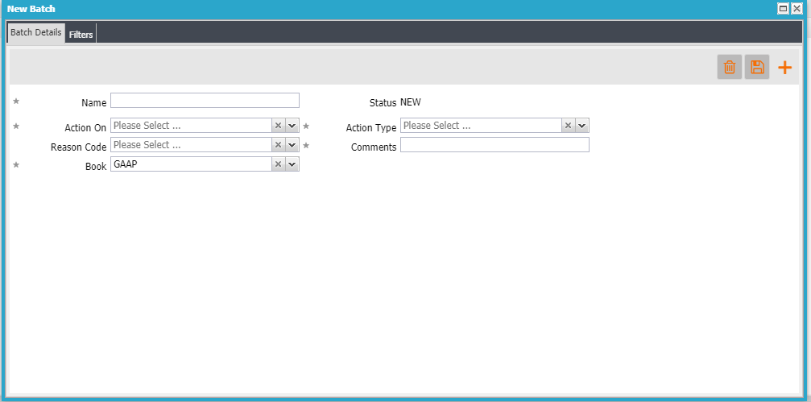The width and height of the screenshot is (811, 402).
Task: Click the Action On Please Select field
Action: click(190, 126)
